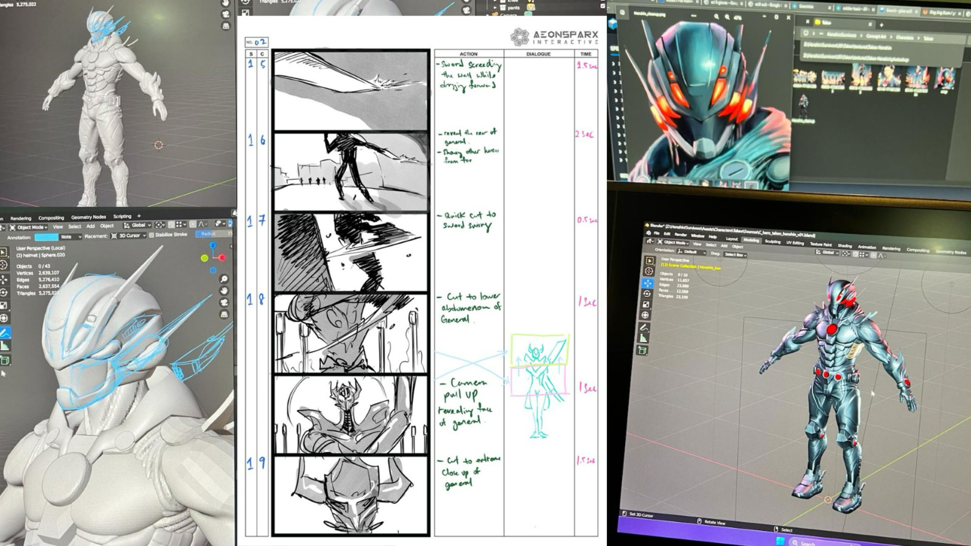Open the File menu in the Blender window
This screenshot has width=971, height=546.
656,233
